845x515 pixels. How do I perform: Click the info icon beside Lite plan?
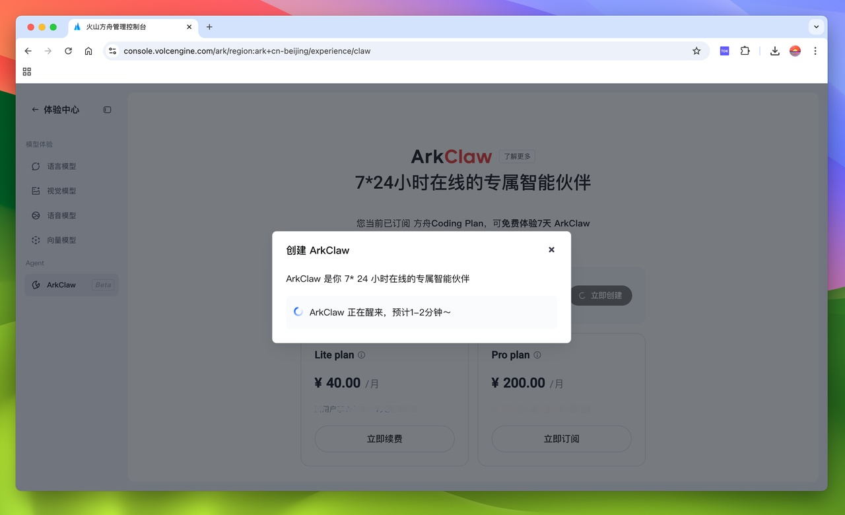[x=361, y=355]
